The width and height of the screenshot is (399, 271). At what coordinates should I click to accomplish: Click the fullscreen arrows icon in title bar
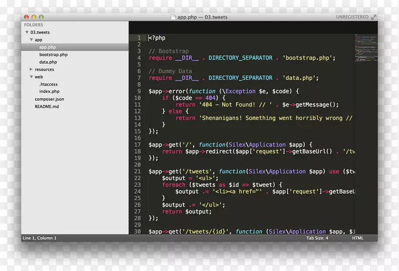[373, 17]
